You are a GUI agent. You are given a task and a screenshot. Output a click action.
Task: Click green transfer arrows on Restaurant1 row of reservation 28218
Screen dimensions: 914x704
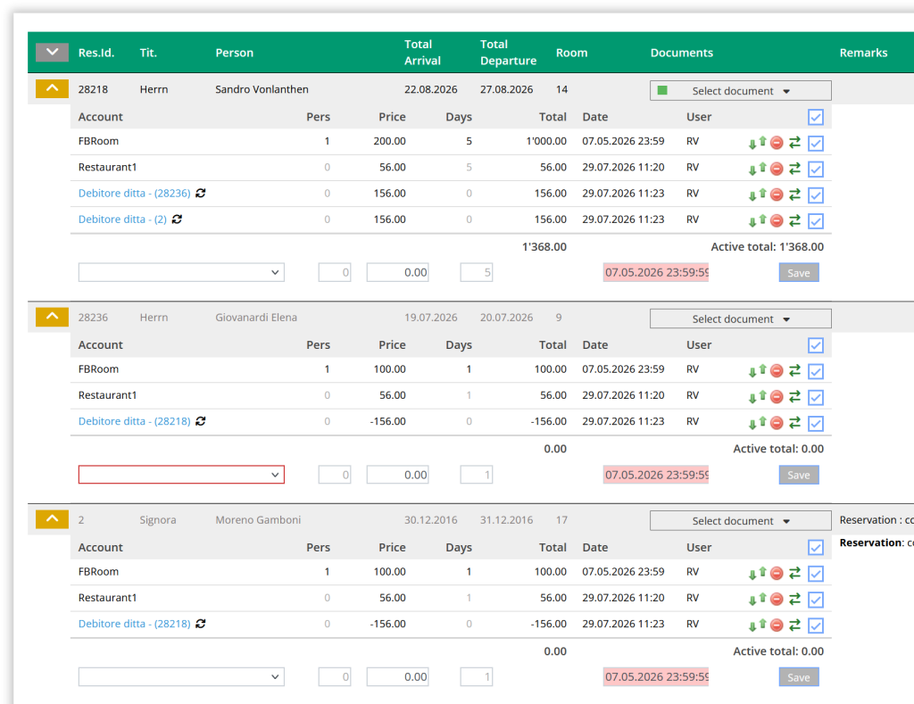(x=794, y=169)
